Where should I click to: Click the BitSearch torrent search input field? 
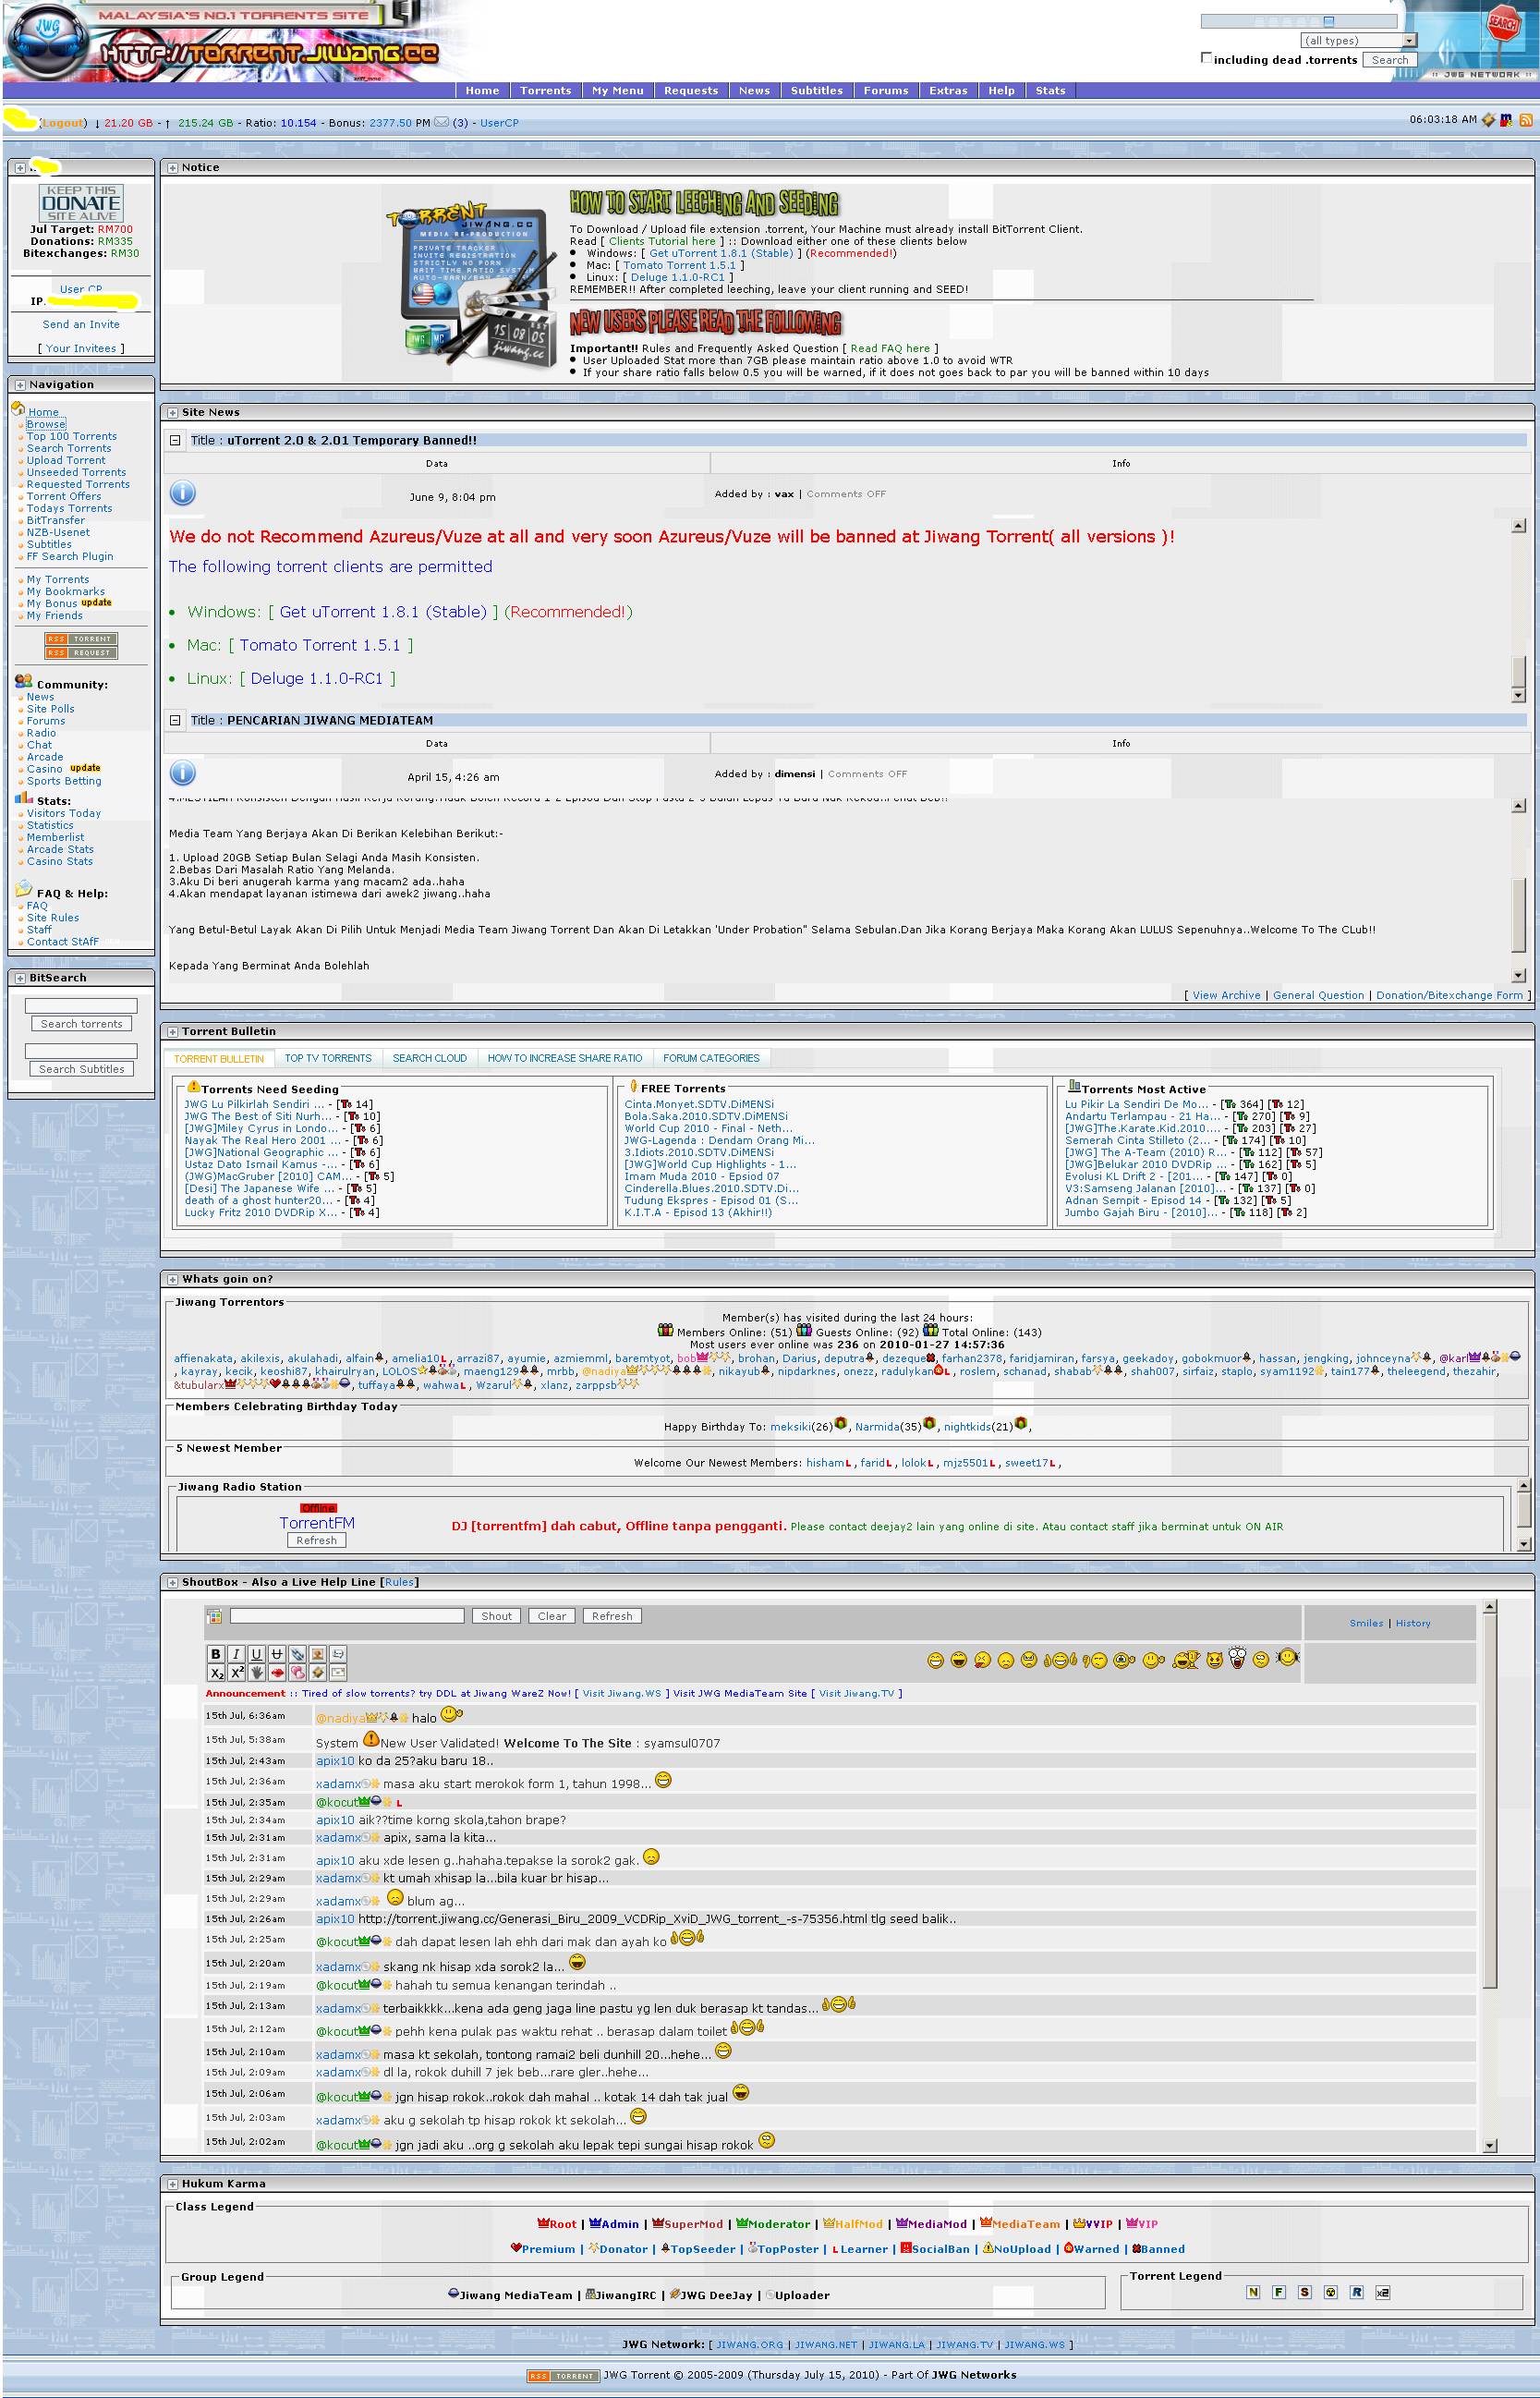(x=81, y=1005)
